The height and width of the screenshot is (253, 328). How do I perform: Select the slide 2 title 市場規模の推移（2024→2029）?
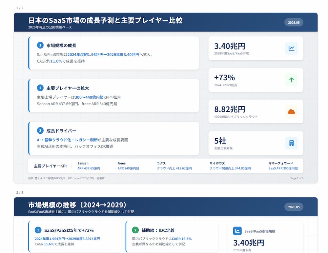(x=77, y=205)
